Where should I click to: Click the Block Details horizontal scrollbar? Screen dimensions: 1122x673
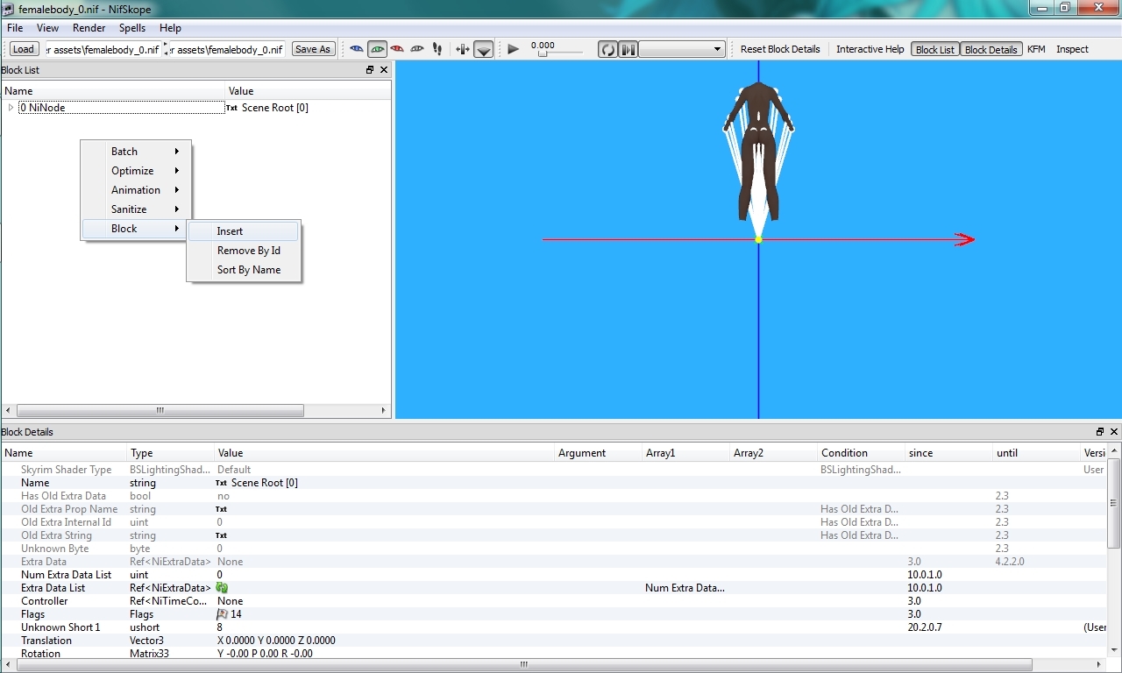point(523,664)
